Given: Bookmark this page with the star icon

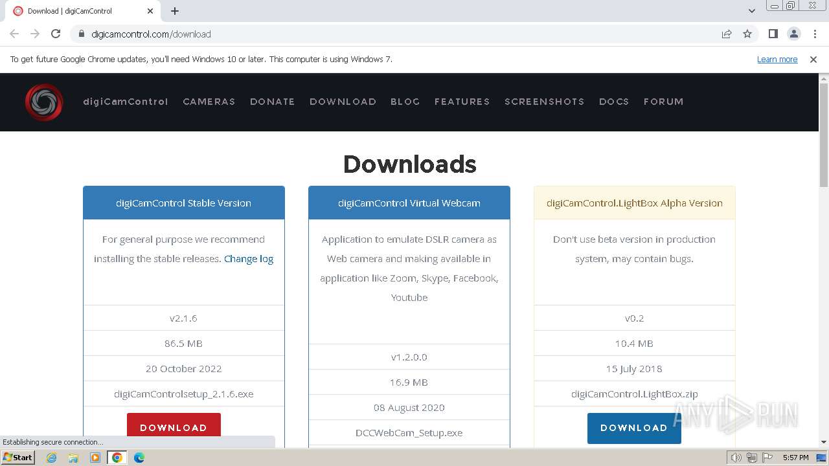Looking at the screenshot, I should click(747, 34).
